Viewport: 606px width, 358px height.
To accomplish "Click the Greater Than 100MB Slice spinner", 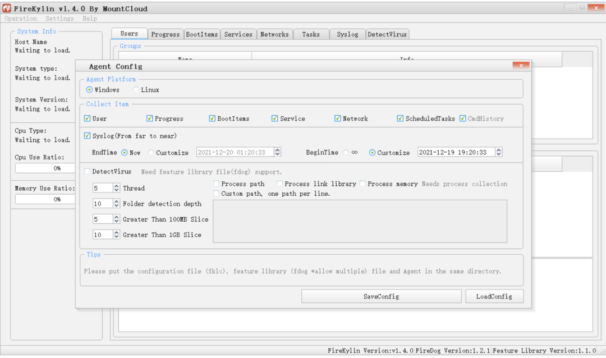I will coord(116,219).
